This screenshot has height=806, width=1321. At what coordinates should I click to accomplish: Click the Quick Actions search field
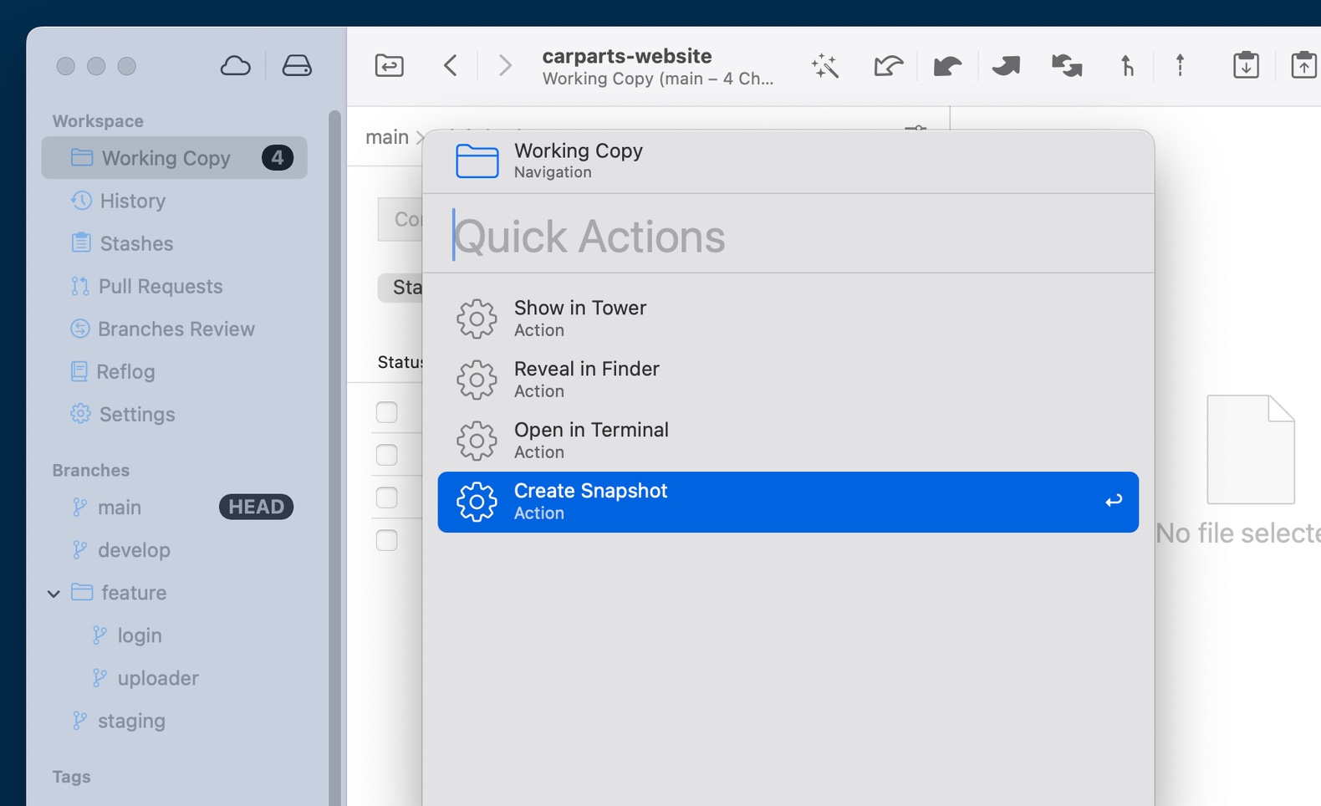click(786, 237)
